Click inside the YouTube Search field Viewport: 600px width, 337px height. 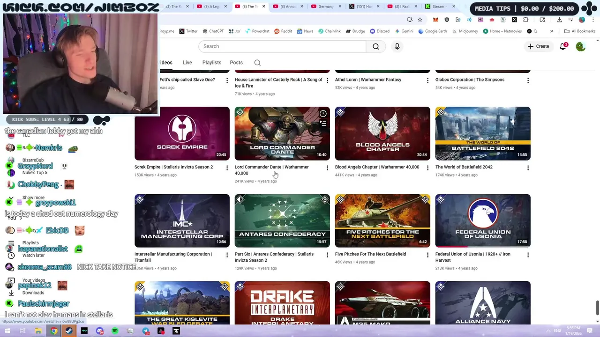tap(282, 46)
